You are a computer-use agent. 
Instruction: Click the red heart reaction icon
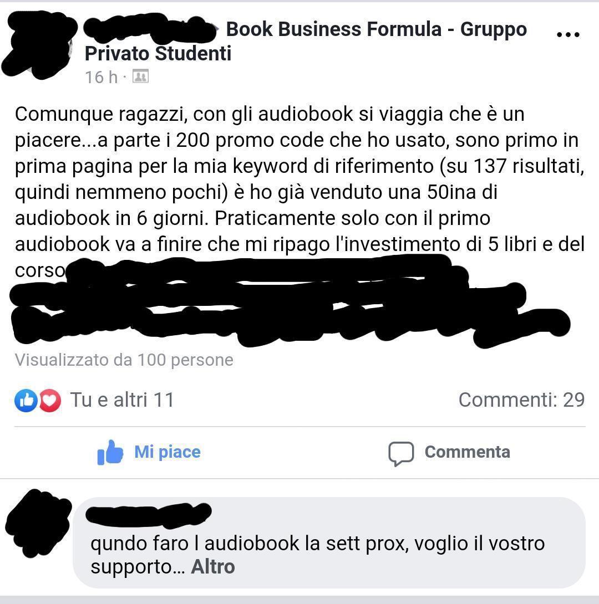pos(49,401)
